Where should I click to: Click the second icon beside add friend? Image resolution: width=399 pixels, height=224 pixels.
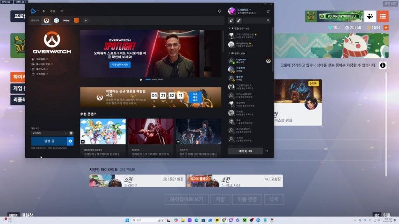click(x=239, y=21)
